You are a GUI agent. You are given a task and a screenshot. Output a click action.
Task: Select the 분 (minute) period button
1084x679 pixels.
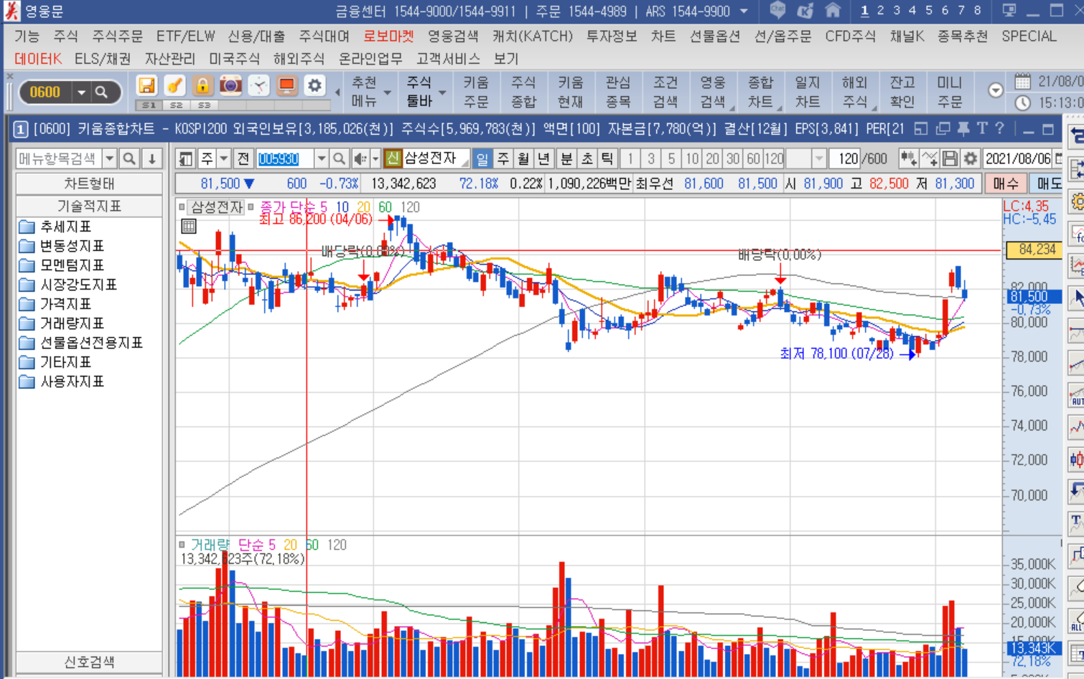(x=566, y=158)
